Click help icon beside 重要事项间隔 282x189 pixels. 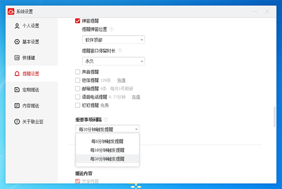click(106, 119)
